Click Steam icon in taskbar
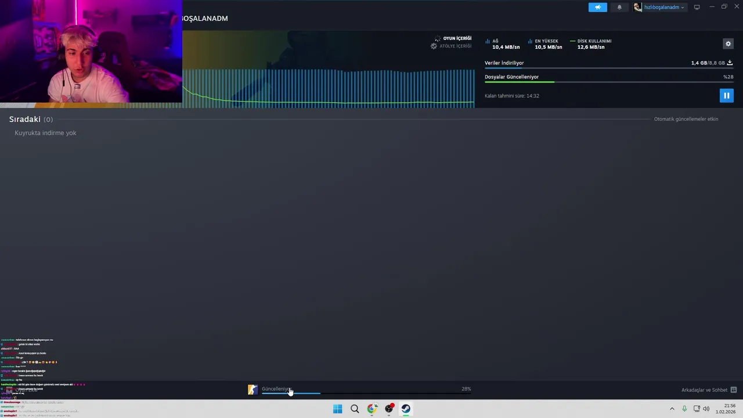This screenshot has width=743, height=418. pos(406,409)
